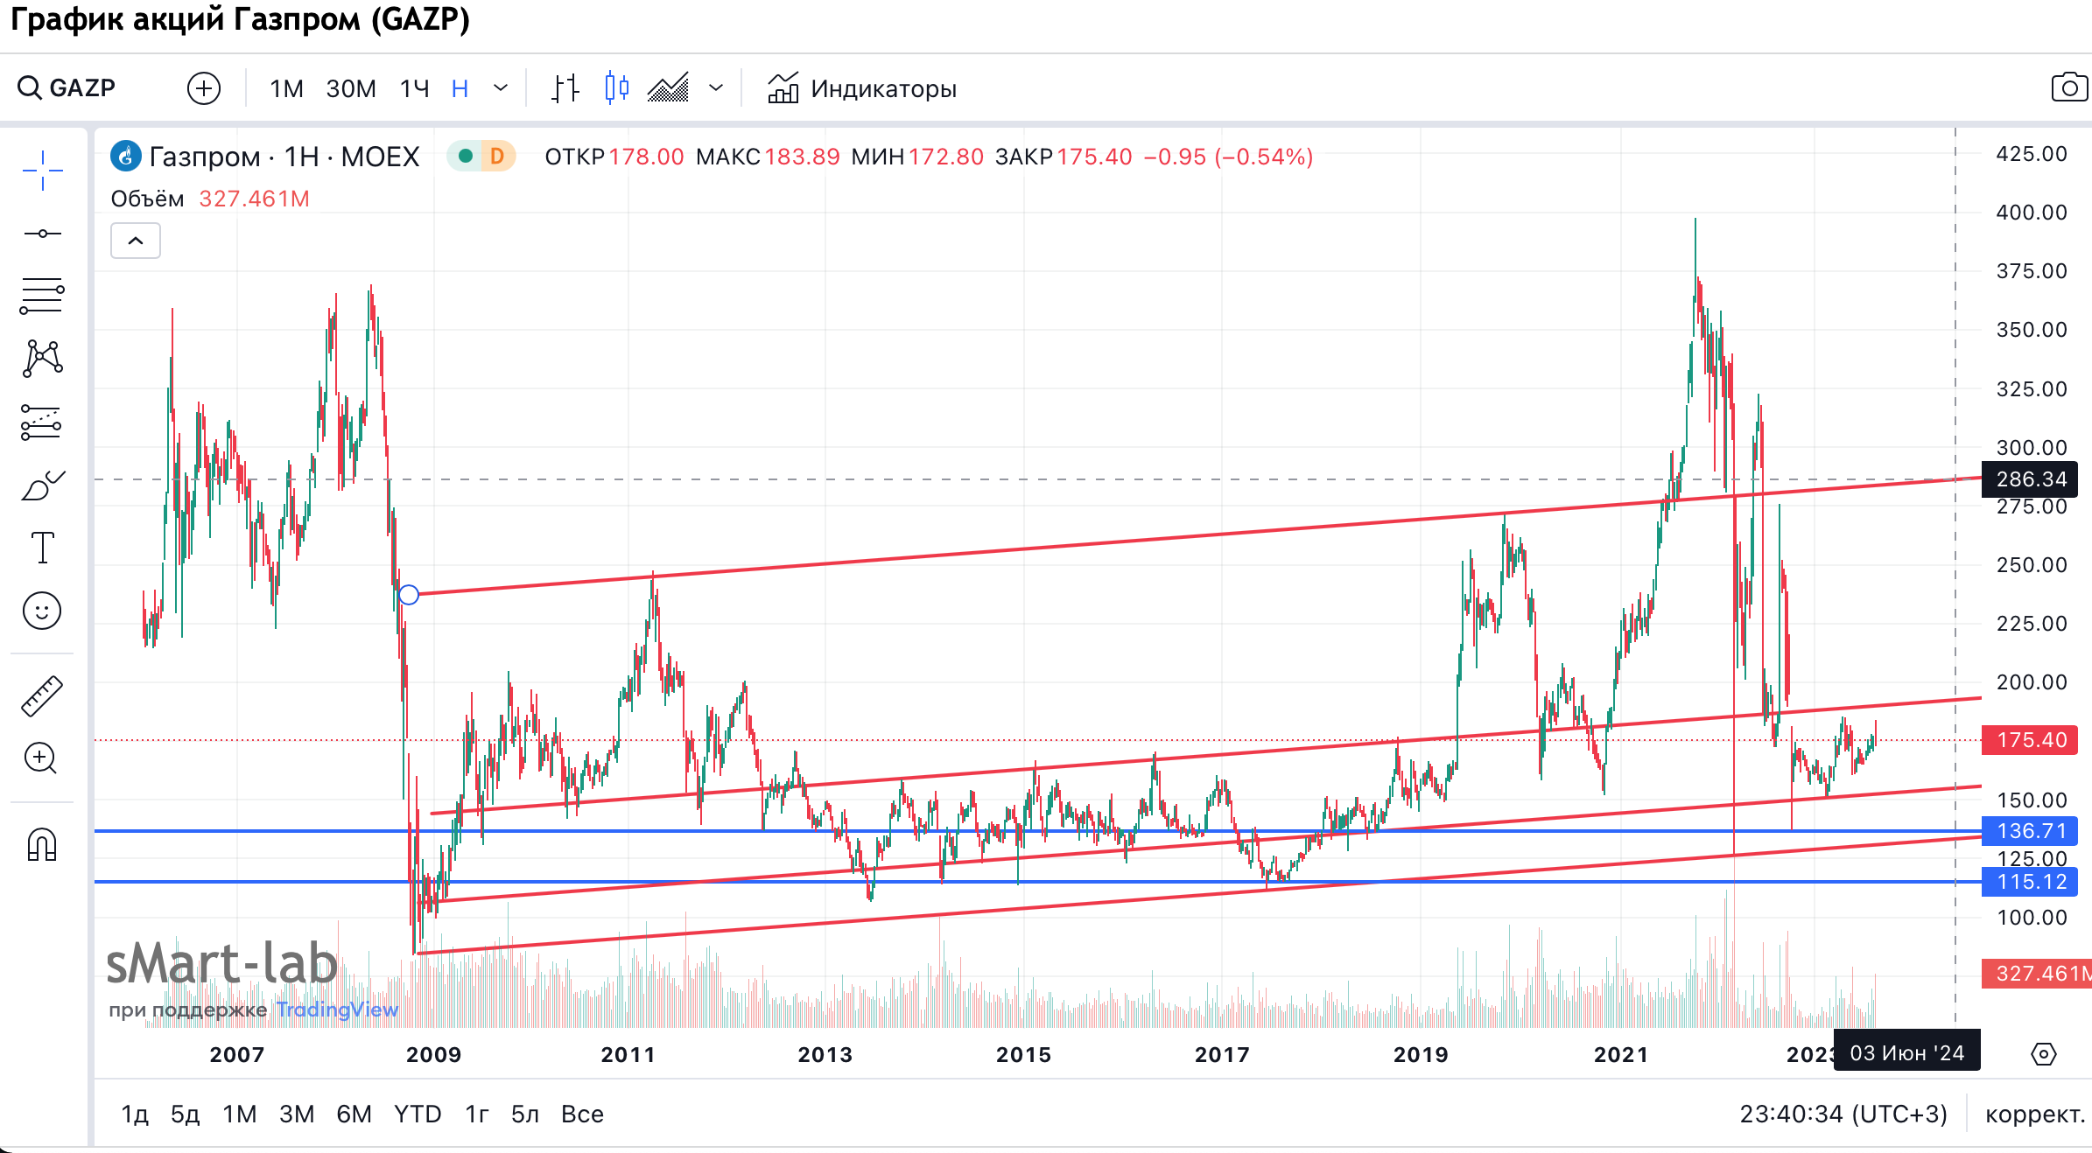Click the 03 Июн '24 date label

[1907, 1052]
